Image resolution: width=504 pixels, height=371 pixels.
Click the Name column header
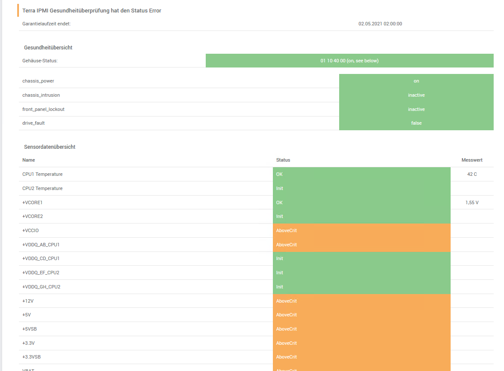(x=29, y=160)
